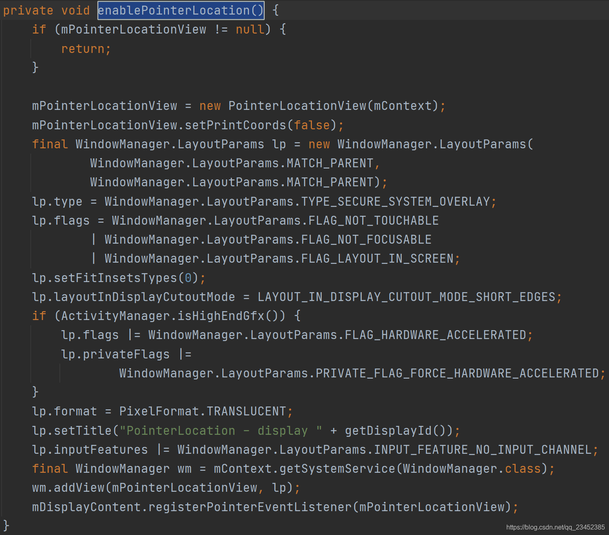Screen dimensions: 609x535
Task: Click 'registerPointerEventListener' method call
Action: pos(250,507)
